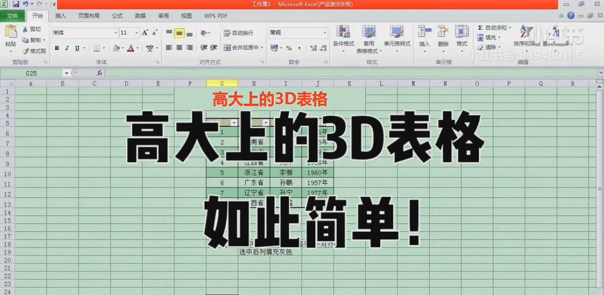
Task: Click the 粘贴 (Paste) button
Action: [x=10, y=38]
